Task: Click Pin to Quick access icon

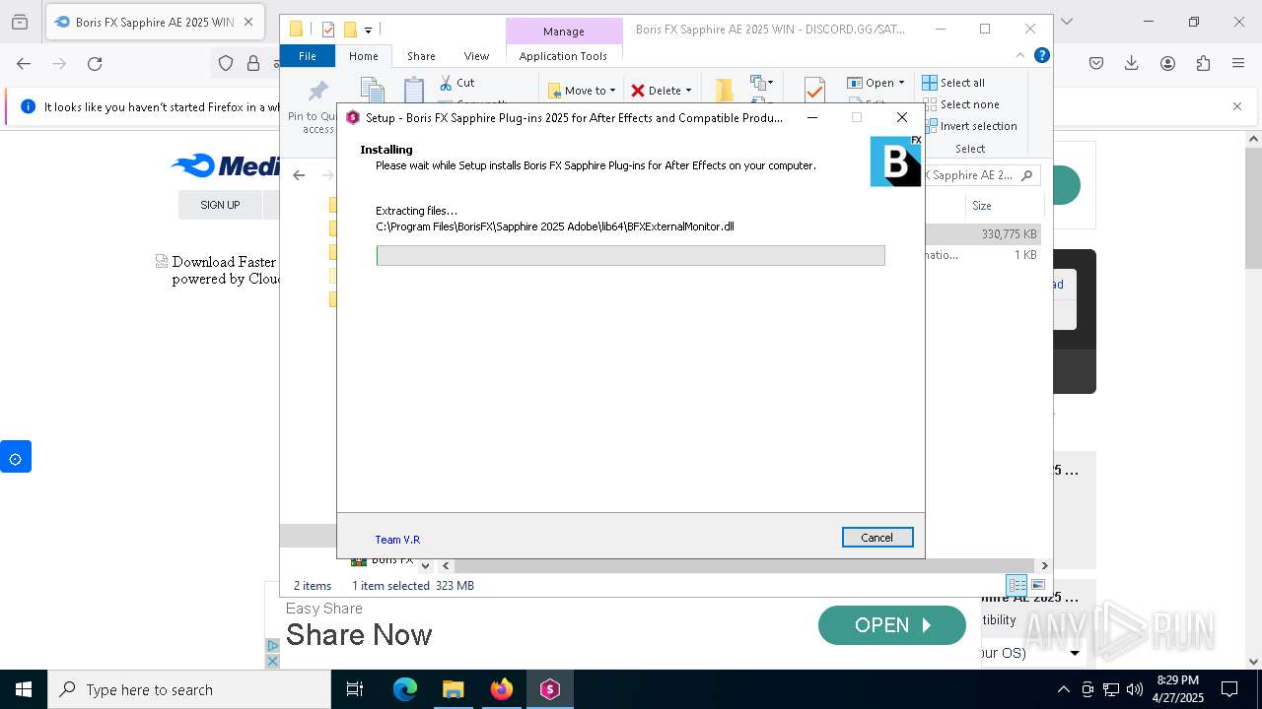Action: point(317,93)
